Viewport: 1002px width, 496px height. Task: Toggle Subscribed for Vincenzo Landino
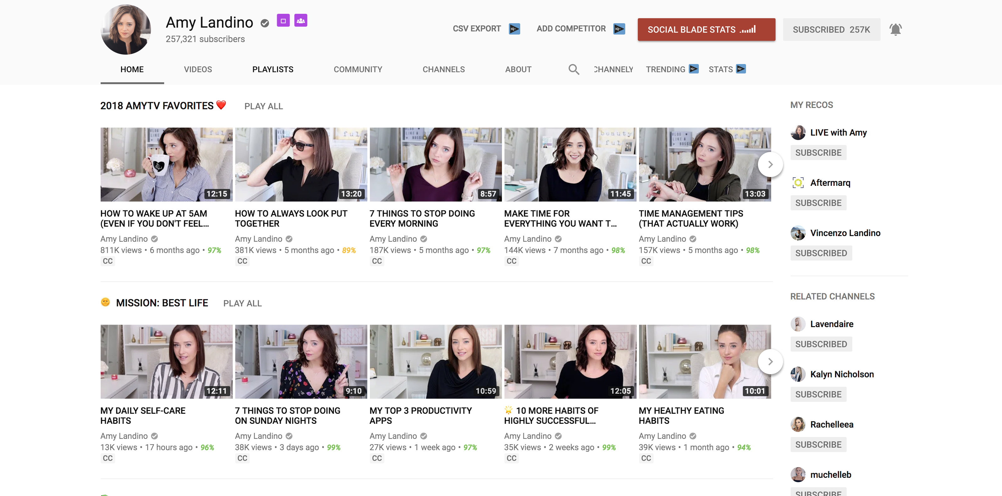pos(821,253)
